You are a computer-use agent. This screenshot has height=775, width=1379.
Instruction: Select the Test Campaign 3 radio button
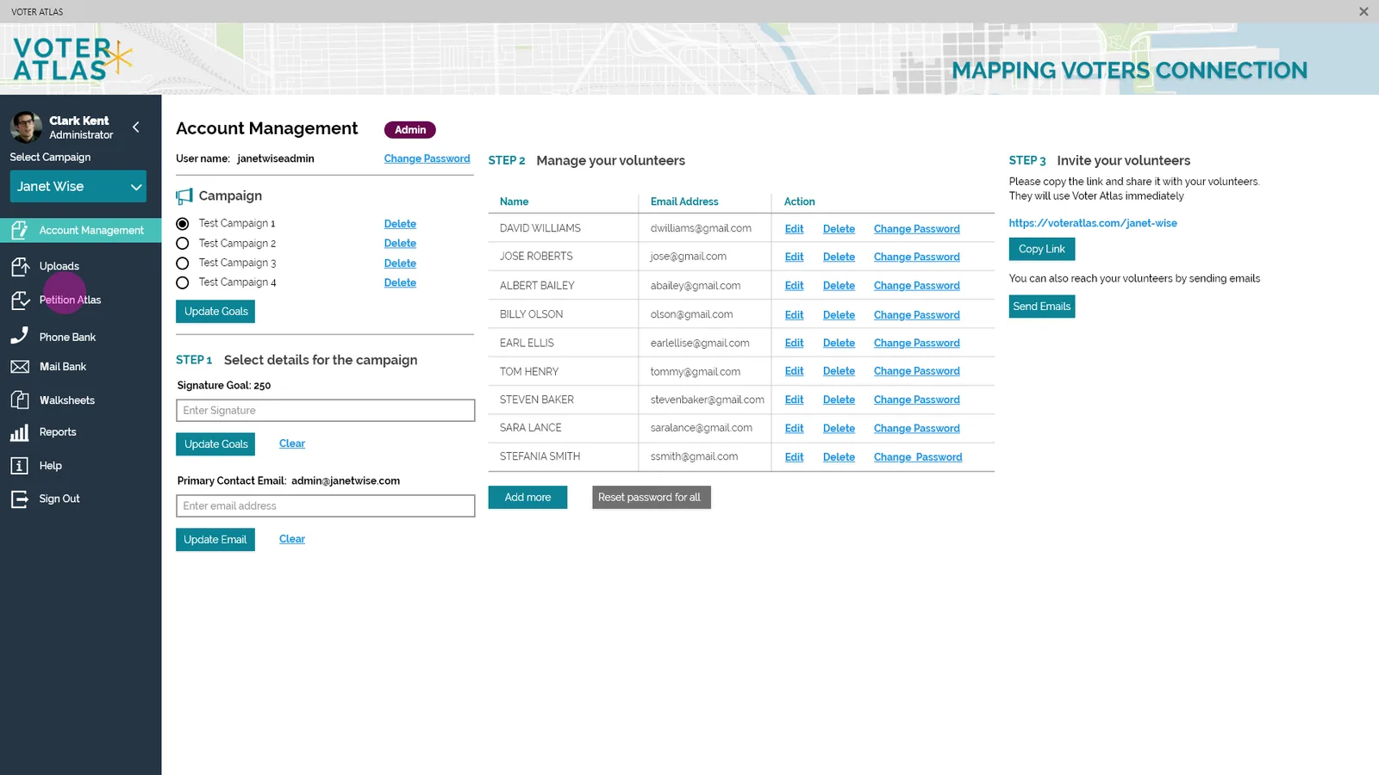coord(183,263)
